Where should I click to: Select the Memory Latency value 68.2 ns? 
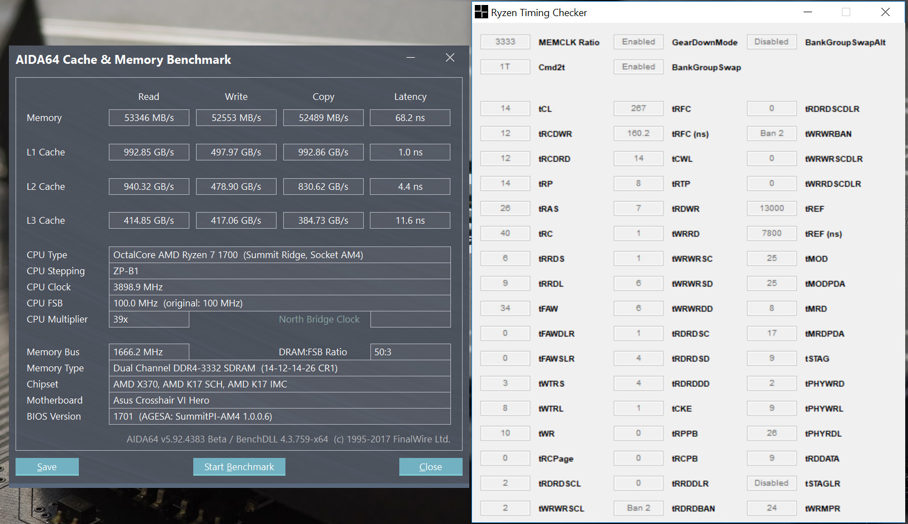tap(410, 118)
